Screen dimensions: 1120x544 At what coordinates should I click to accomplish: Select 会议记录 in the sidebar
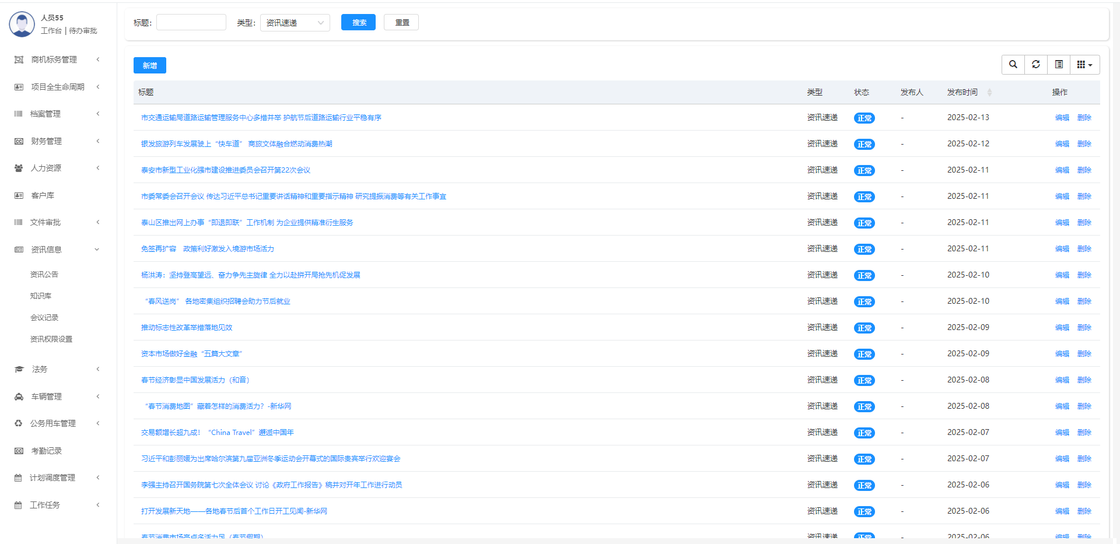click(x=44, y=318)
